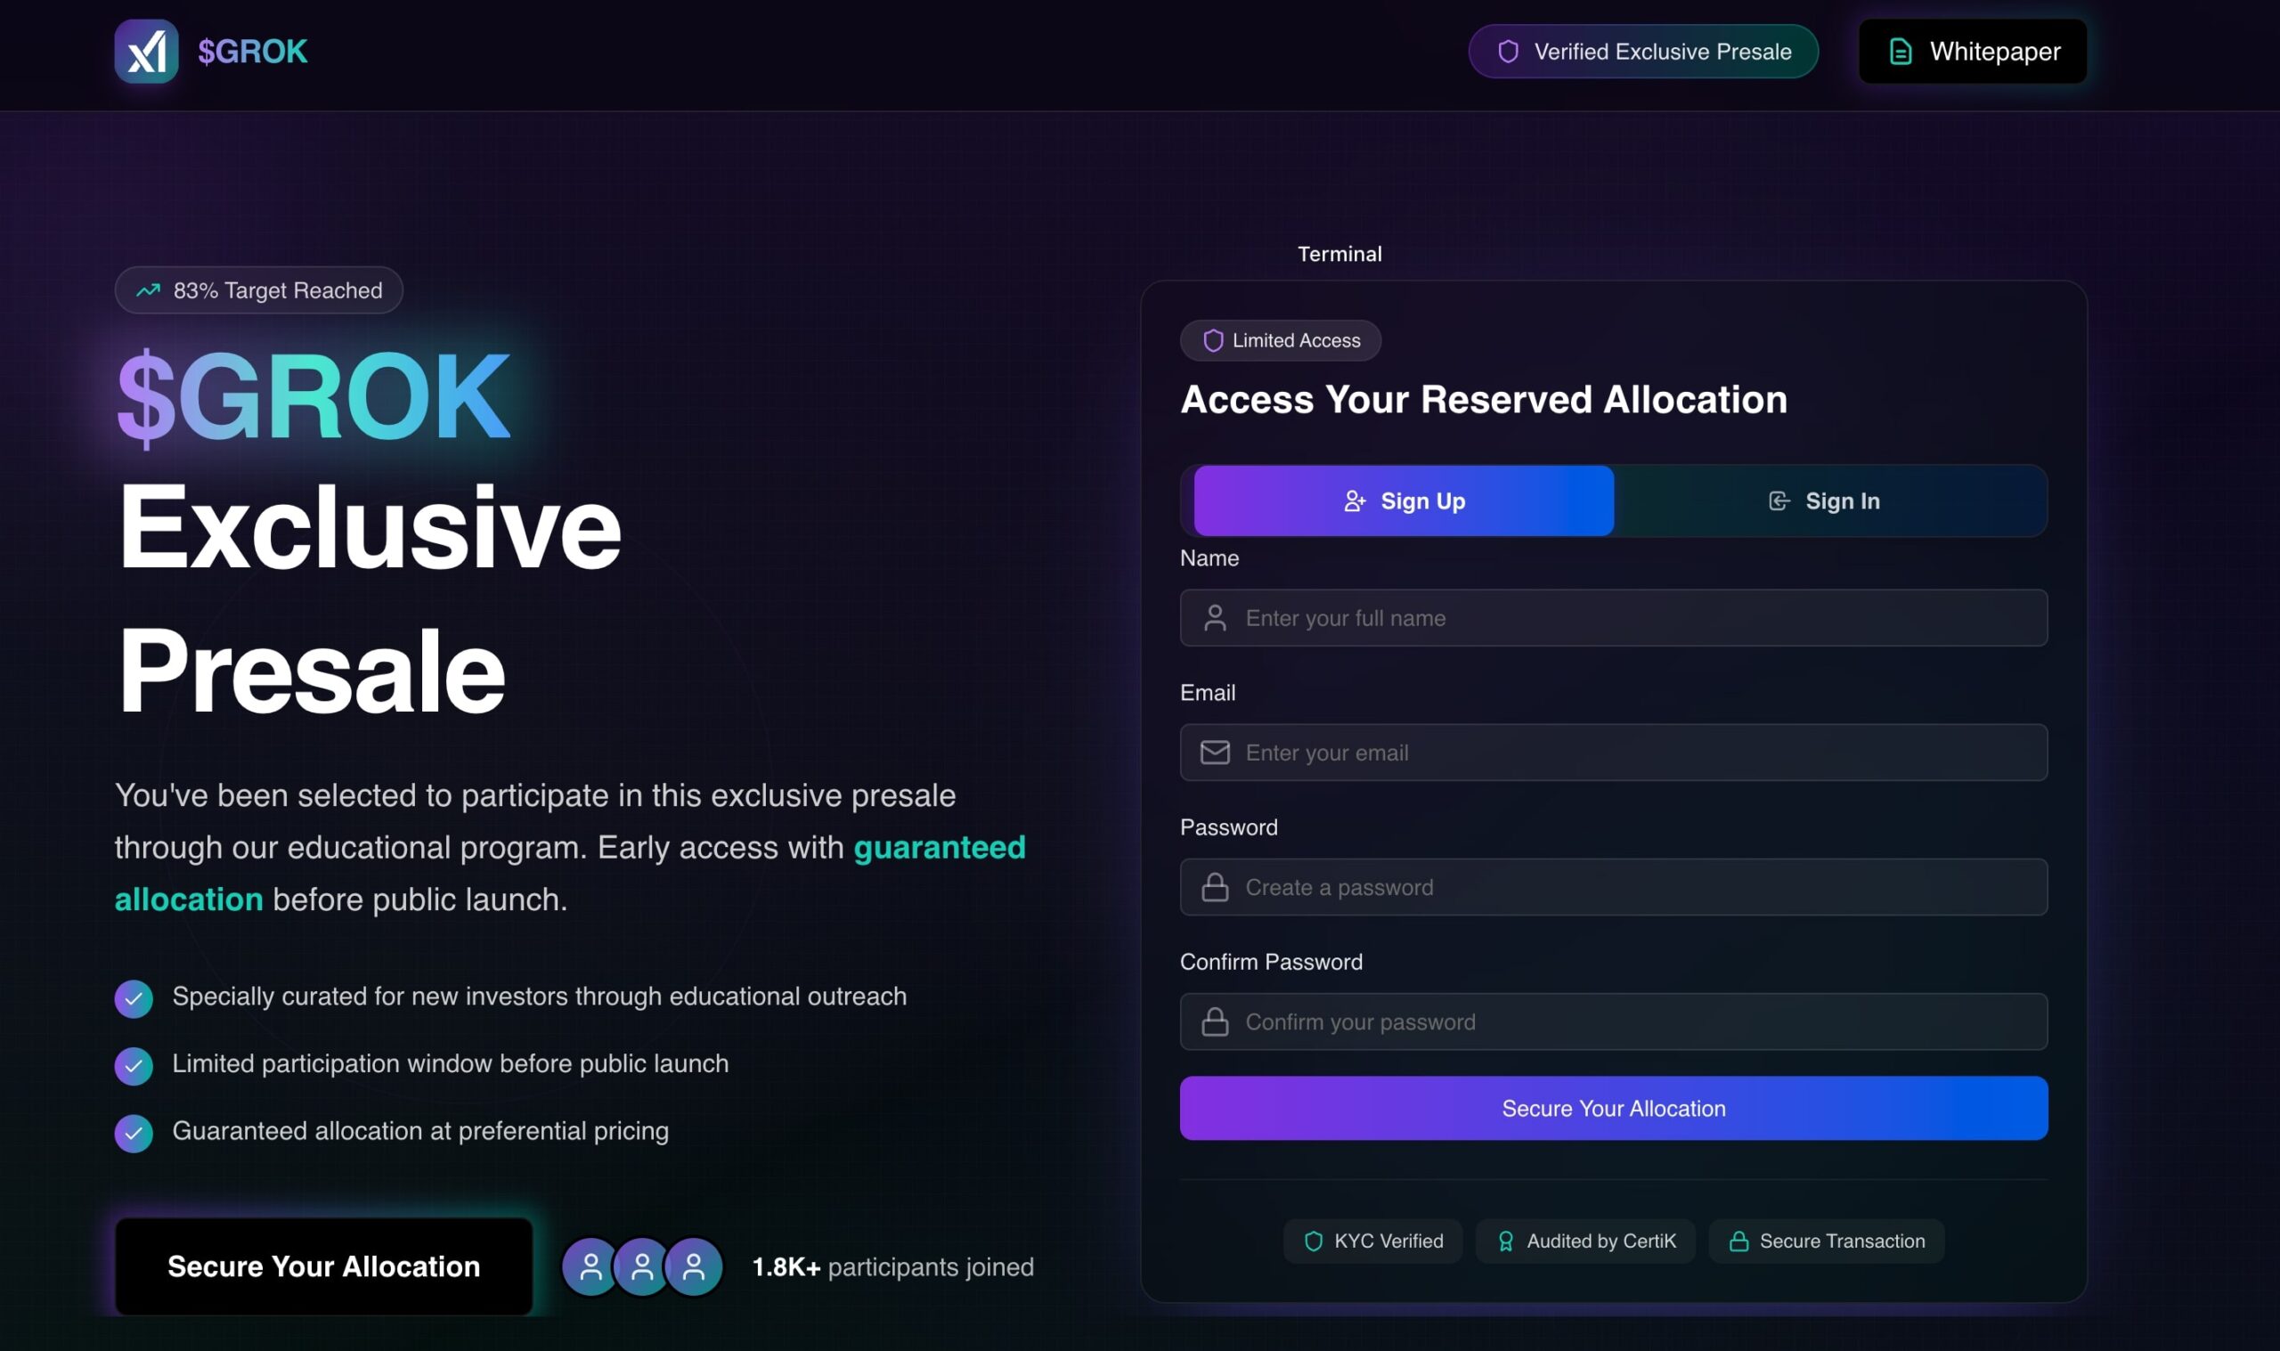Click the award ribbon icon beside Audited by CertiK
This screenshot has width=2280, height=1351.
coord(1505,1241)
